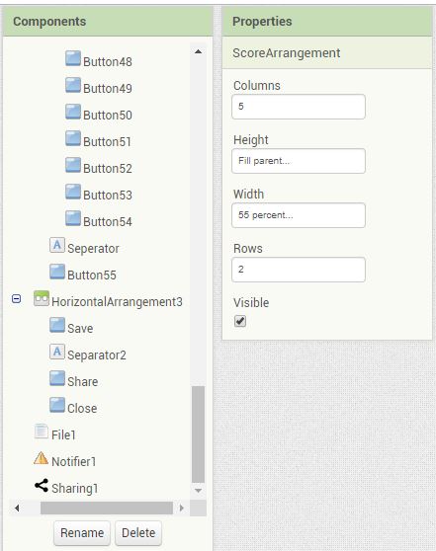Screen dimensions: 436x551
Task: Select the Close button component icon
Action: [x=57, y=405]
